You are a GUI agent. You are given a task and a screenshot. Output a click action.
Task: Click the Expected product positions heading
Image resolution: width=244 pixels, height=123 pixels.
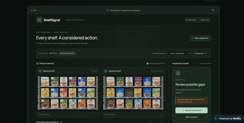47,122
